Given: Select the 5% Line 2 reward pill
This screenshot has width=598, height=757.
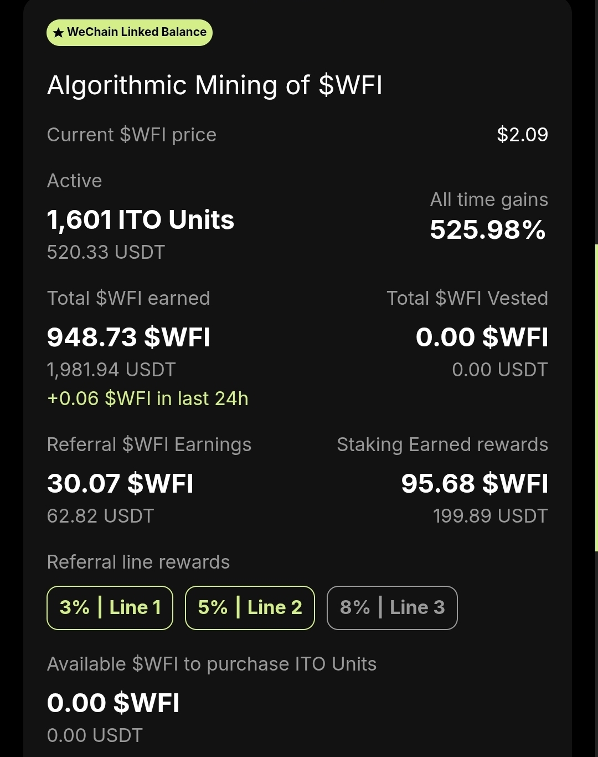Looking at the screenshot, I should pos(250,608).
